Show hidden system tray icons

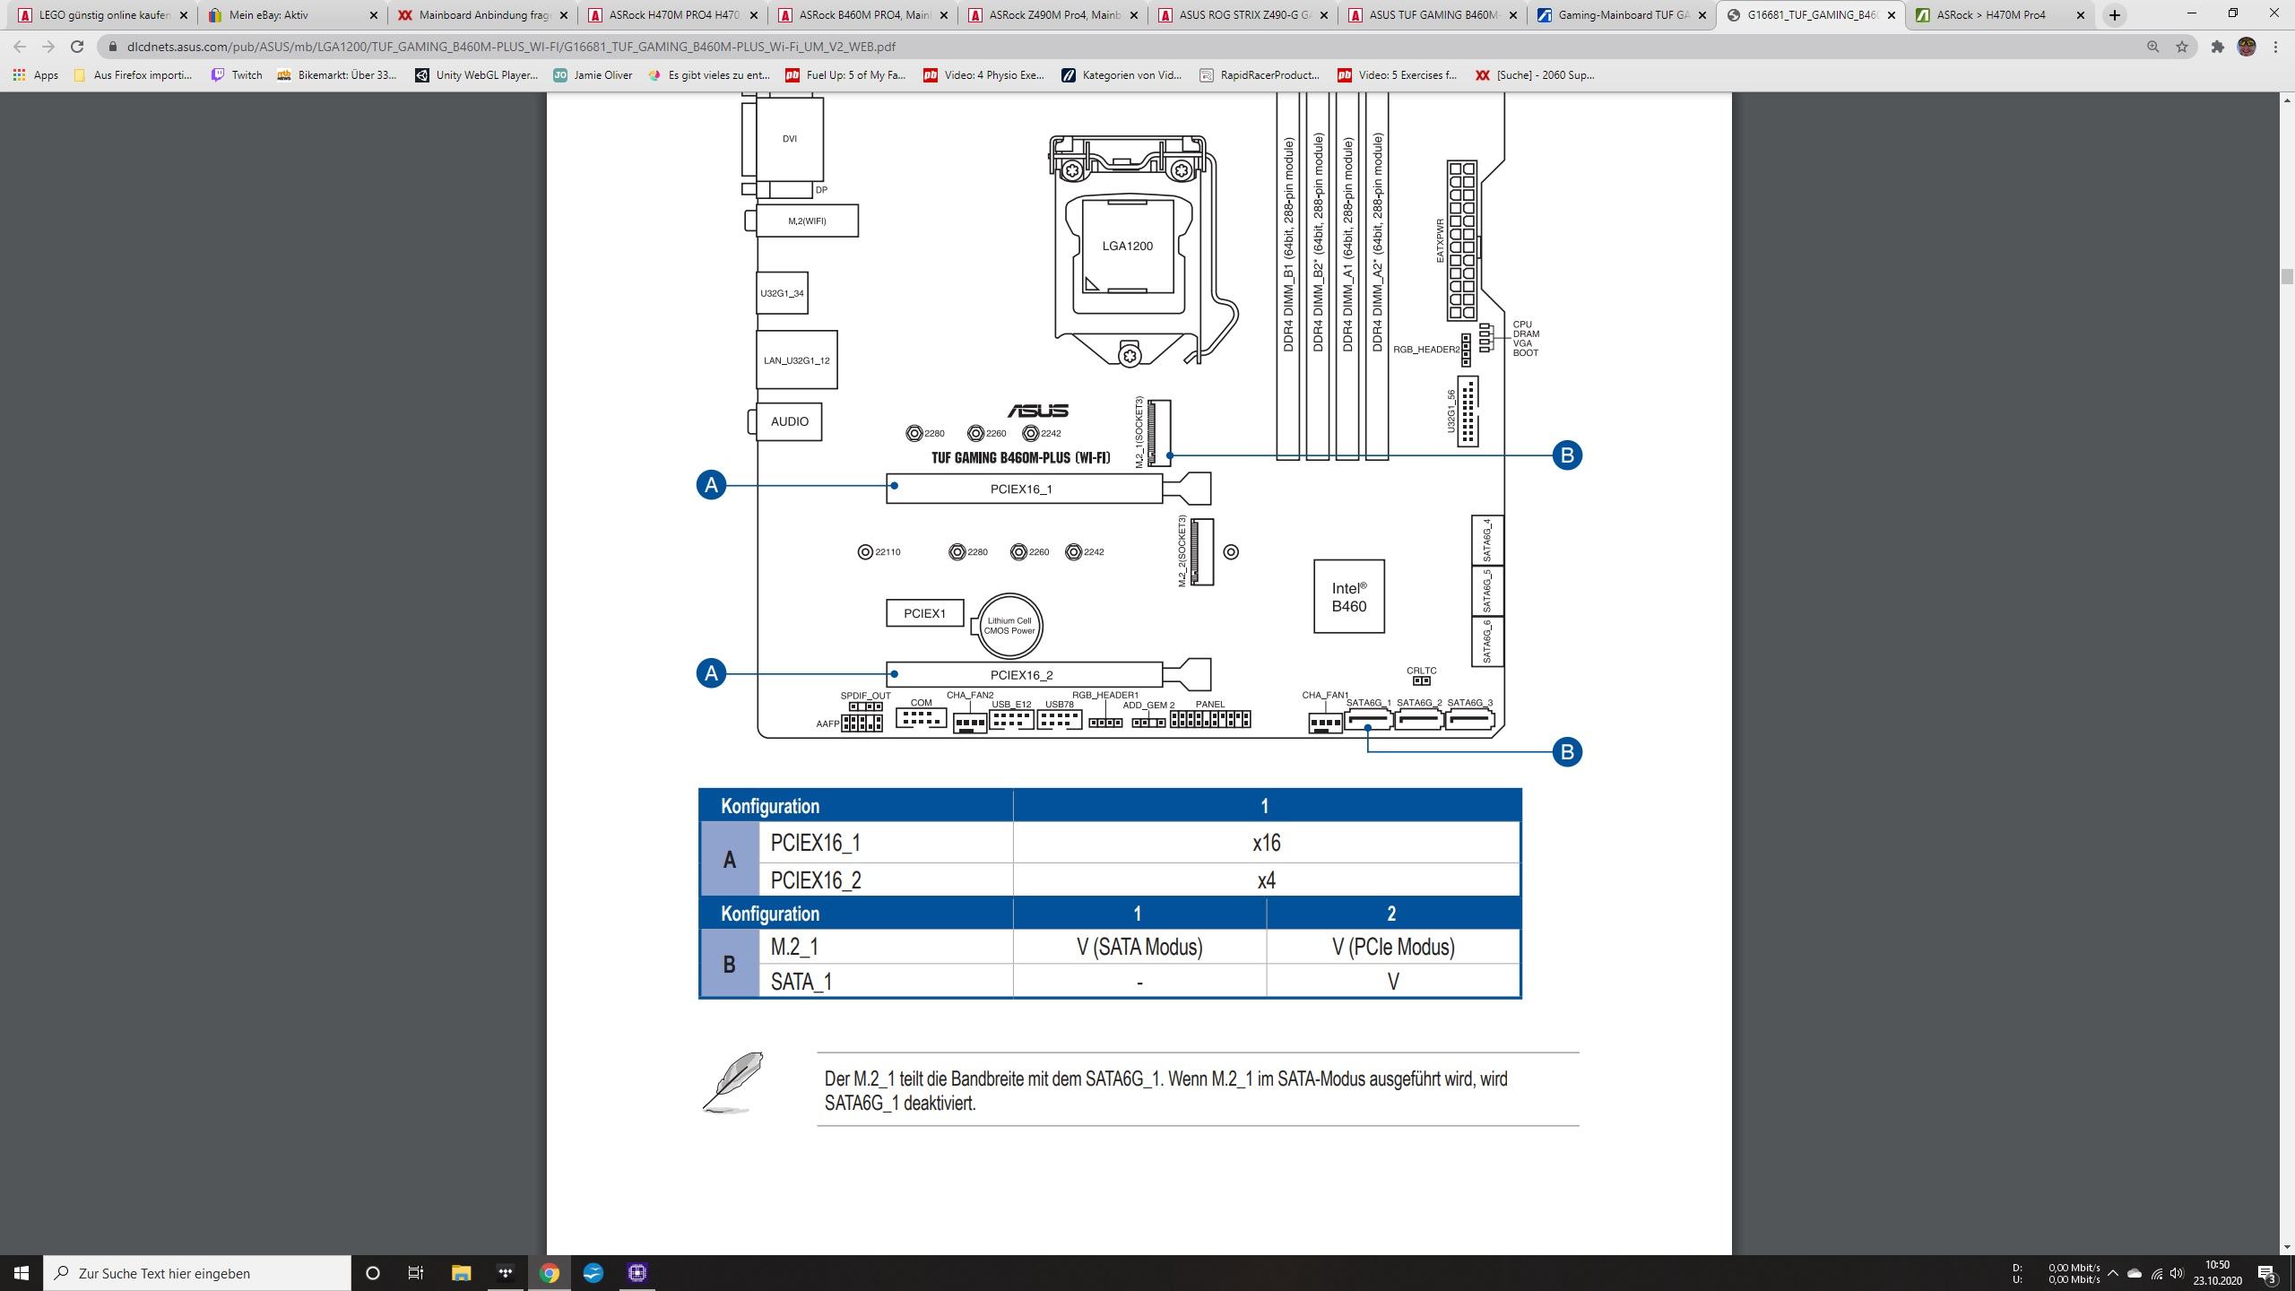pyautogui.click(x=2112, y=1273)
